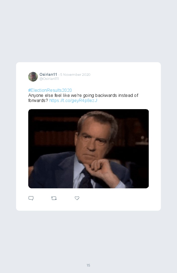
Task: Click the page number 15
Action: click(x=88, y=265)
